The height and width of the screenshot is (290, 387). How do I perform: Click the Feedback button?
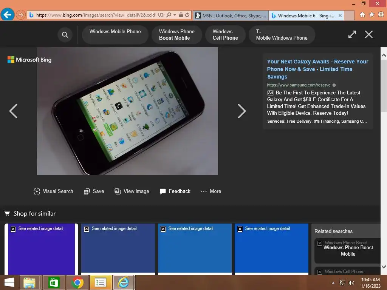coord(175,191)
